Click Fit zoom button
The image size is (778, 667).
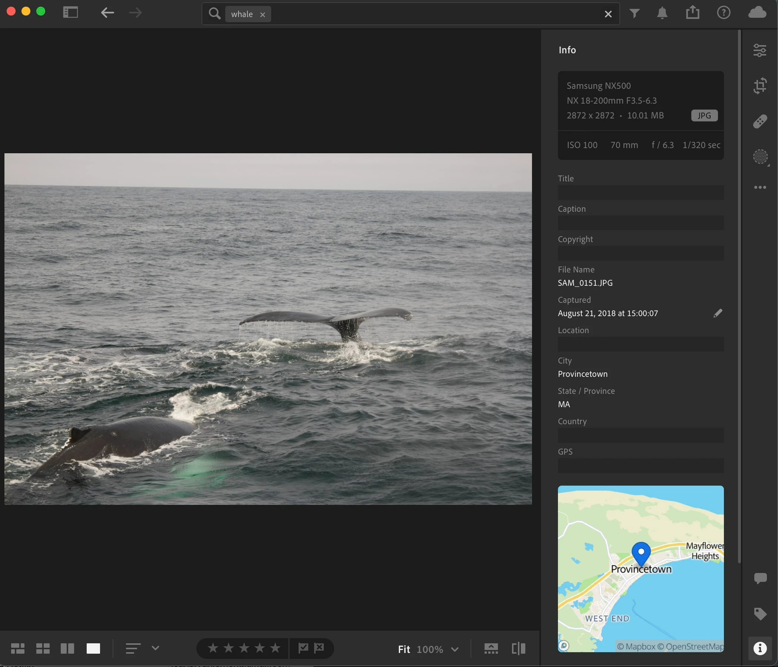point(404,649)
